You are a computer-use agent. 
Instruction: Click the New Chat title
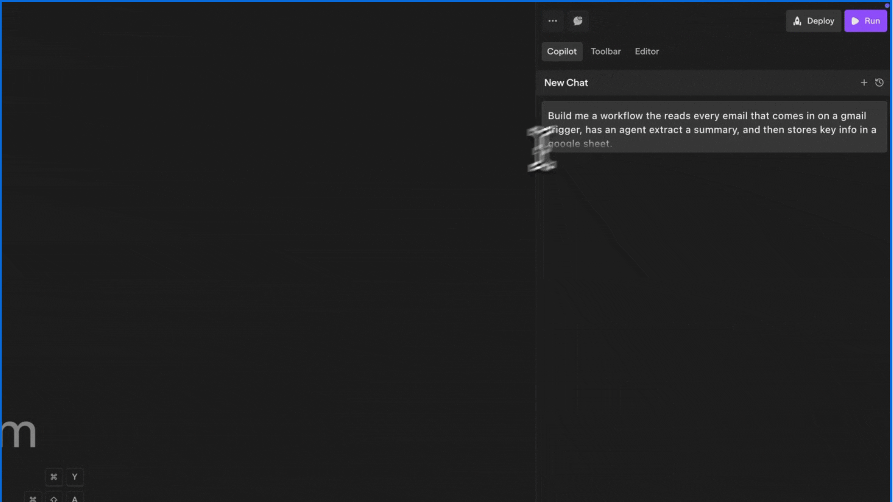[566, 83]
